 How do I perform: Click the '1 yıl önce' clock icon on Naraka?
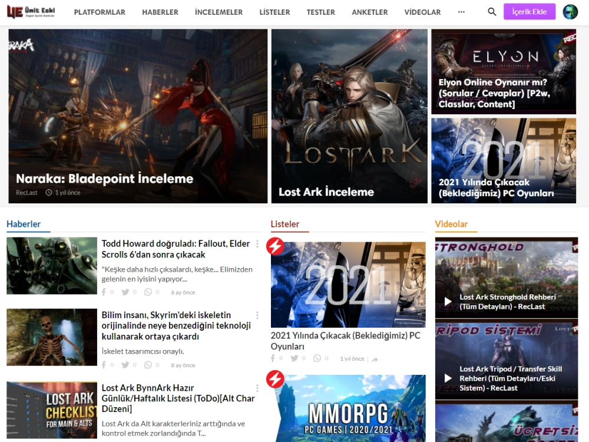pyautogui.click(x=49, y=193)
